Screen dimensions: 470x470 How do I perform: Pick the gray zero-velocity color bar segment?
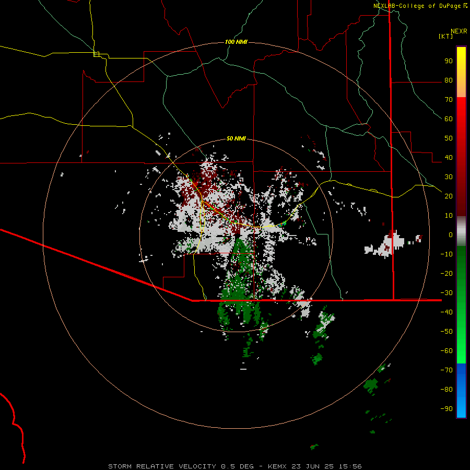461,231
